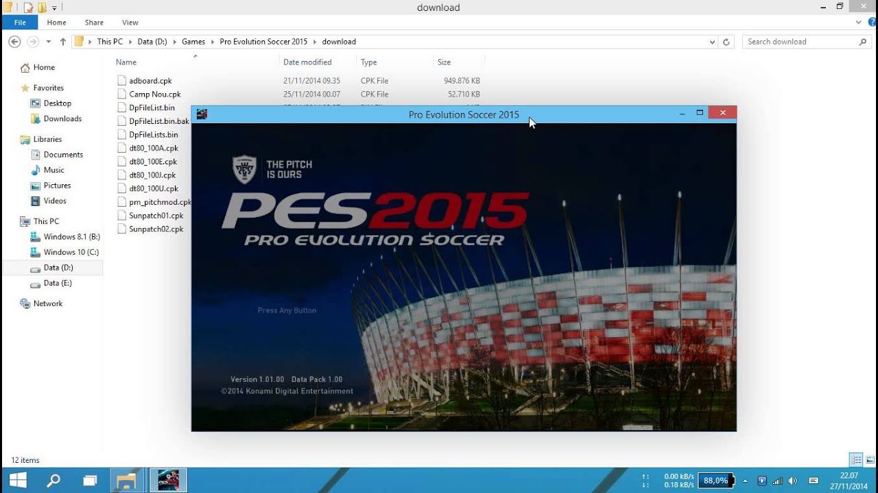Open recent locations dropdown arrow
Viewport: 878px width, 493px height.
tap(48, 42)
